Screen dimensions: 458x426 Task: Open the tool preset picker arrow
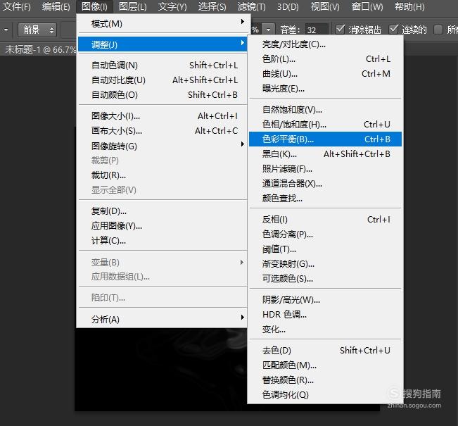pos(6,30)
